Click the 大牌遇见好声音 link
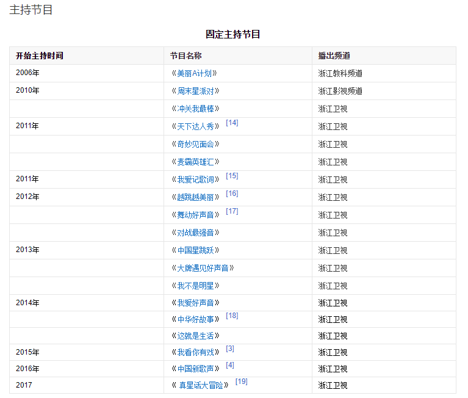The width and height of the screenshot is (468, 398). point(203,268)
